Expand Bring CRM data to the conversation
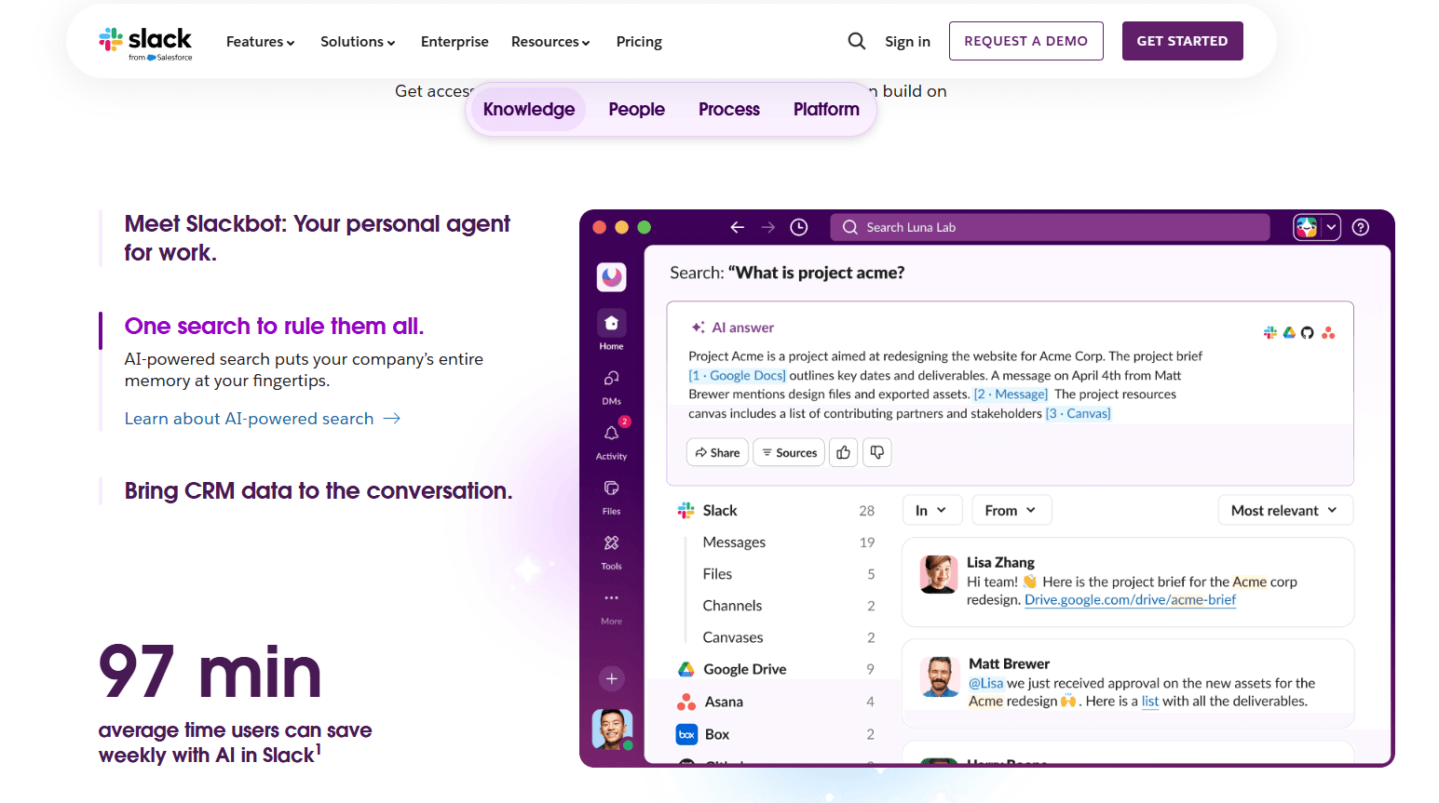The image size is (1439, 803). point(319,490)
